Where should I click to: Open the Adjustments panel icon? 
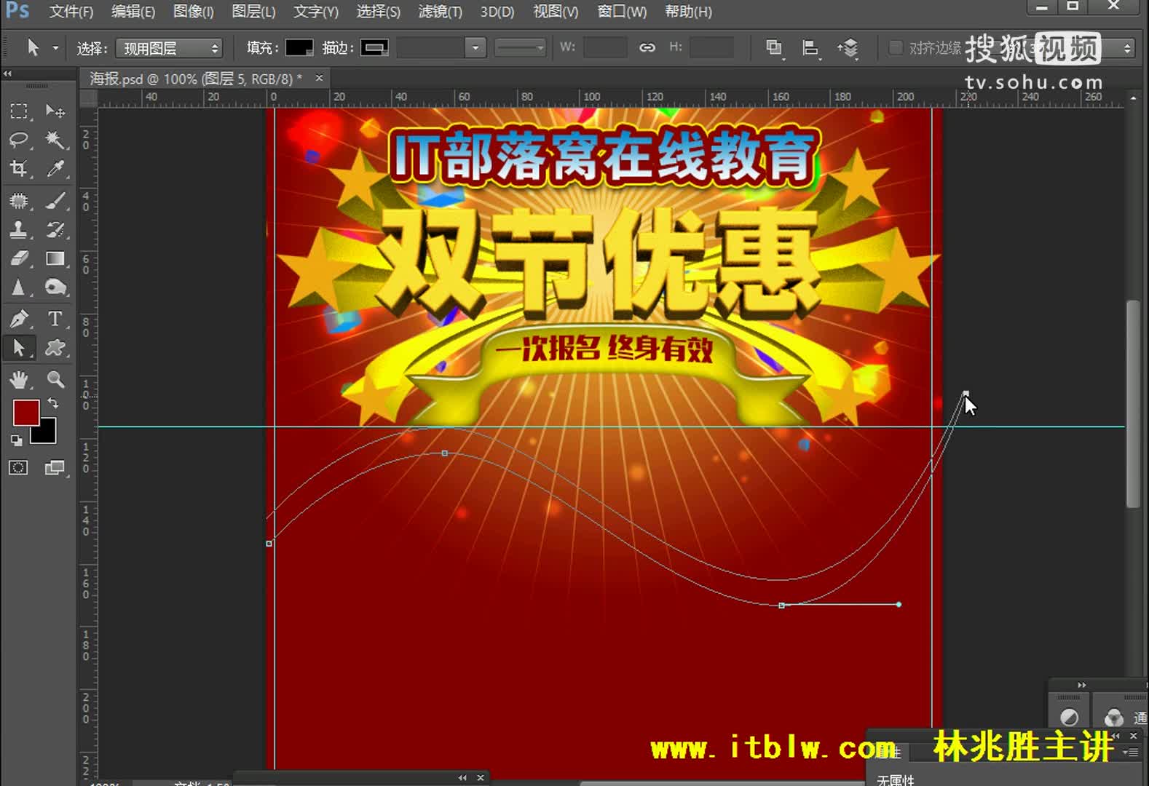point(1069,717)
